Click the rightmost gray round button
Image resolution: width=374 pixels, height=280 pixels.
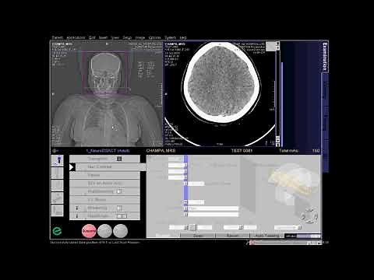[120, 231]
